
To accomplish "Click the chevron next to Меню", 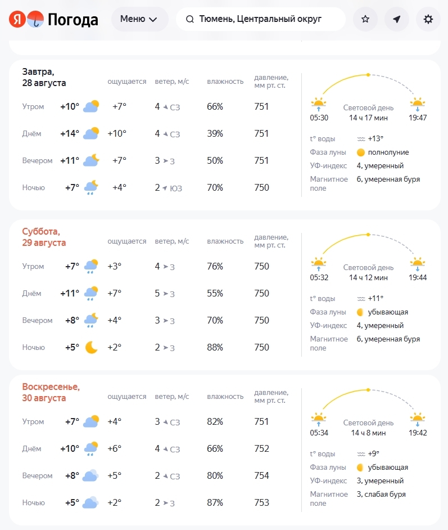I will click(x=153, y=19).
